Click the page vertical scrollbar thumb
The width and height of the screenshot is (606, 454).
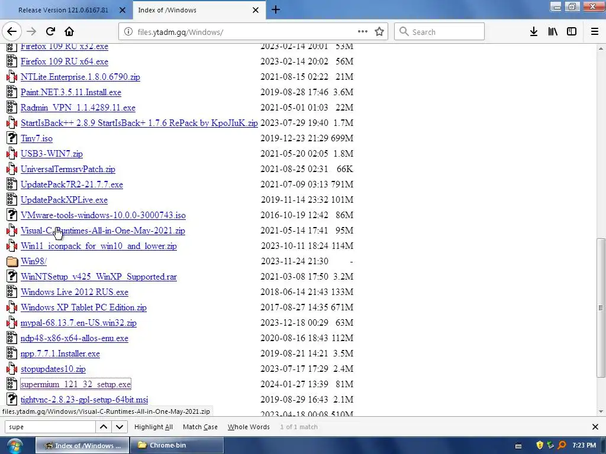tap(601, 307)
